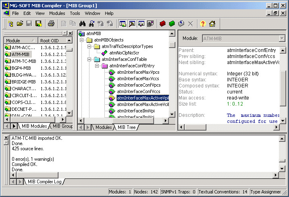The image size is (289, 197).
Task: Click the BGP4-MIB module icon
Action: click(8, 68)
